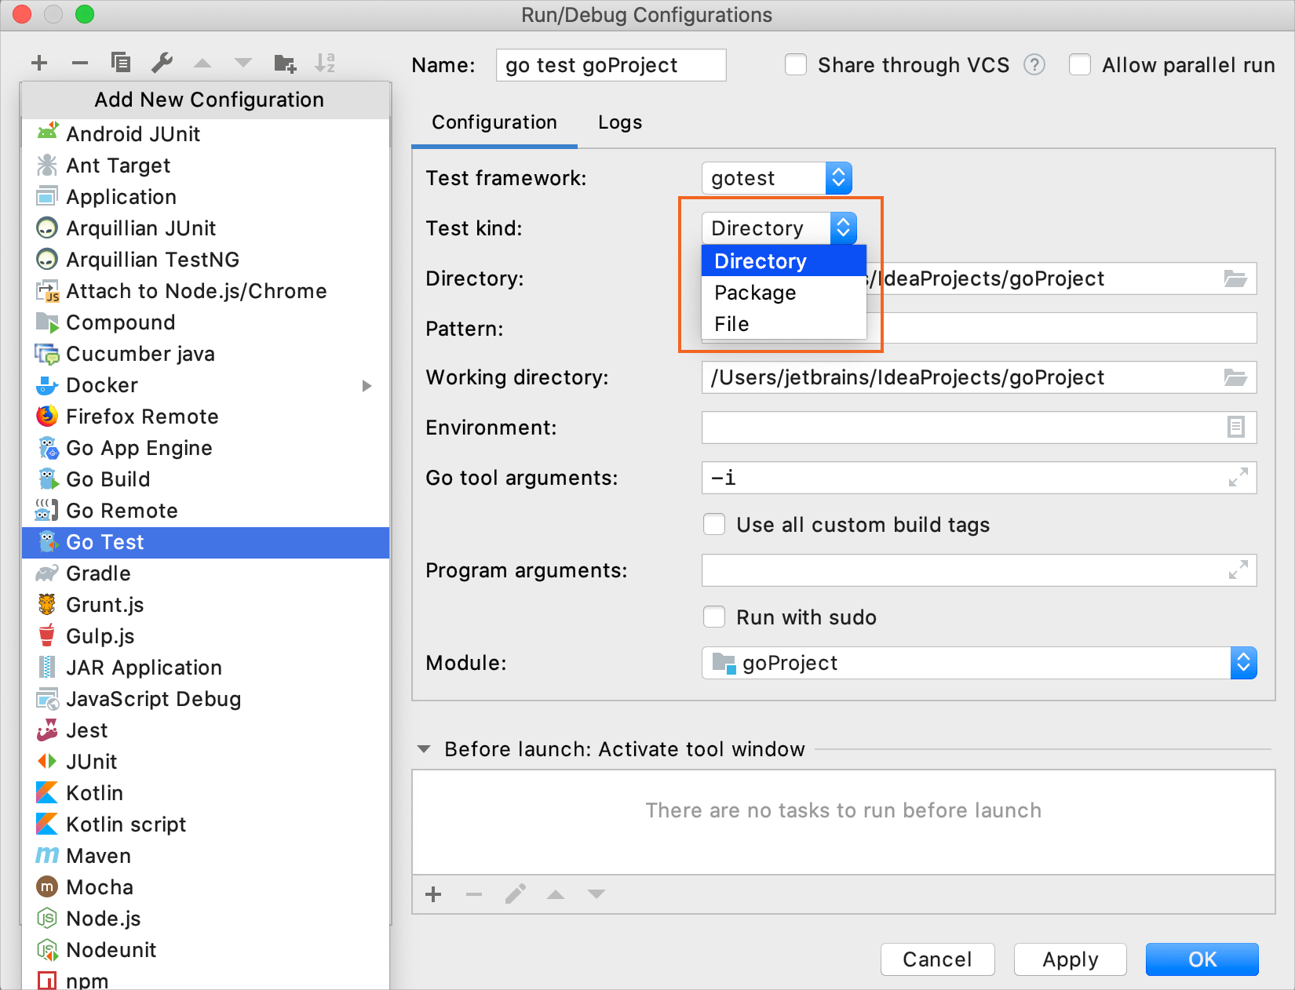Move Before launch task up
Image resolution: width=1295 pixels, height=990 pixels.
556,894
